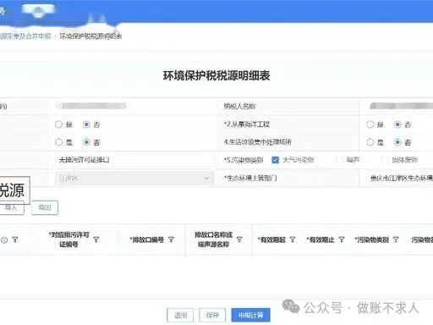Uncheck the 大气污染物 checkbox
The height and width of the screenshot is (325, 433).
(x=275, y=160)
